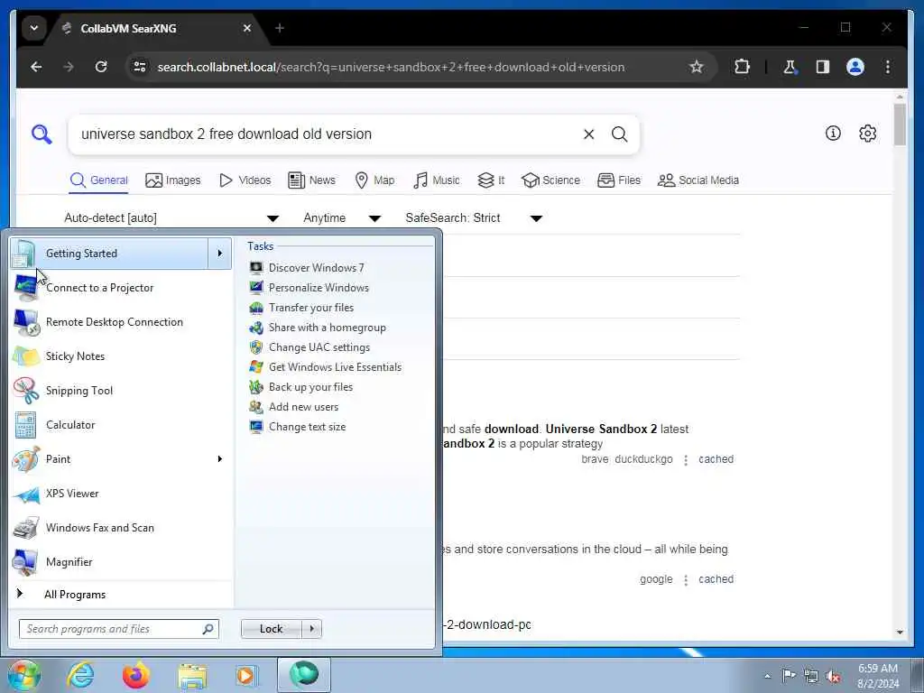Submit search with the magnifier button
This screenshot has height=693, width=924.
pos(619,134)
